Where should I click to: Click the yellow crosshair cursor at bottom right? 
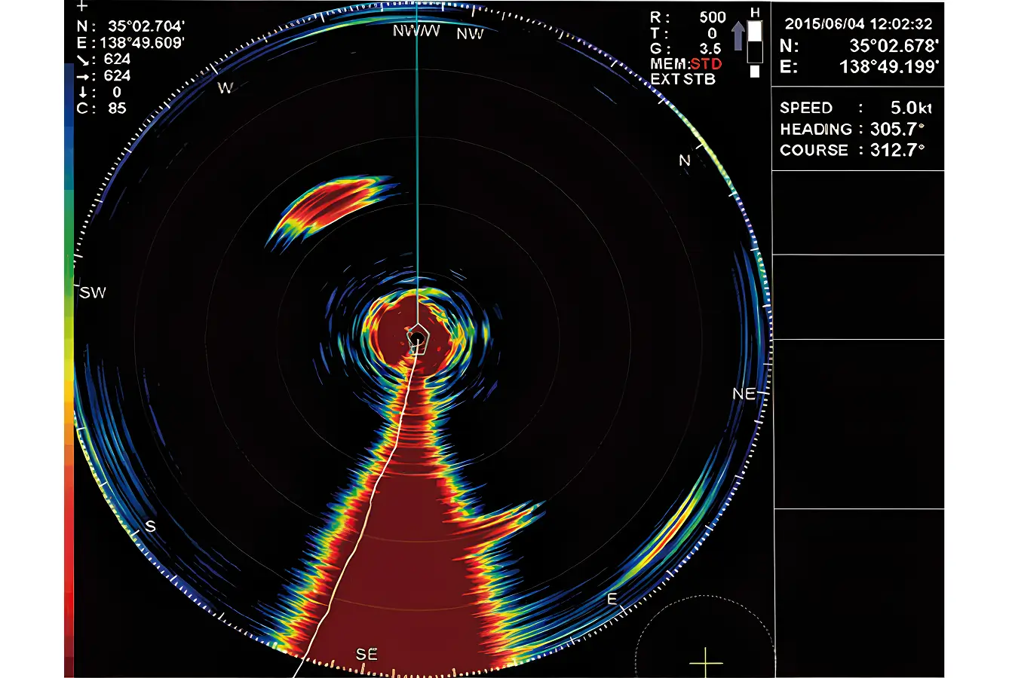[707, 663]
